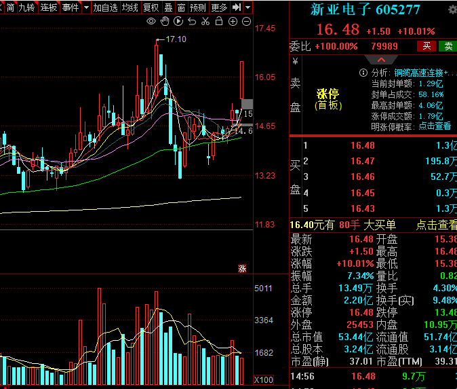Click the 委比 +100.00% value
Viewport: 457px width, 389px height.
[336, 46]
